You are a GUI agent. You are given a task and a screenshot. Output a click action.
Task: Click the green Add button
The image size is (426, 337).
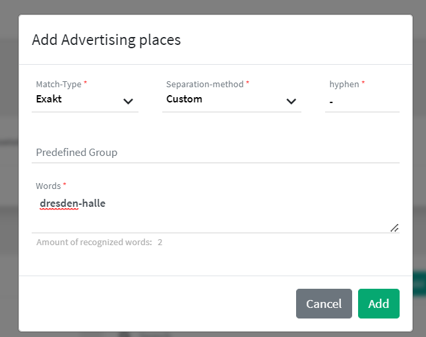[x=379, y=304]
